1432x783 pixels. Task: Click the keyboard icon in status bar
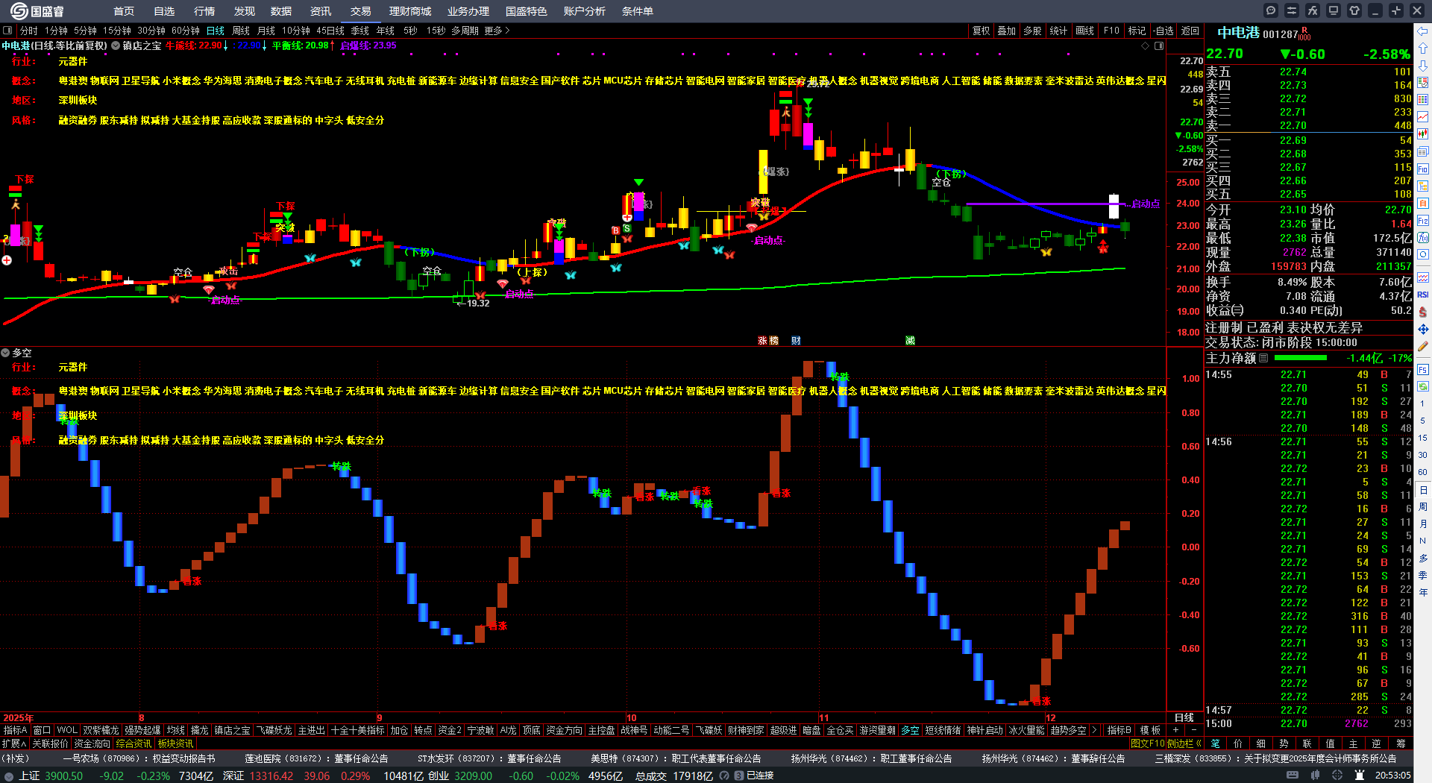[x=1293, y=776]
